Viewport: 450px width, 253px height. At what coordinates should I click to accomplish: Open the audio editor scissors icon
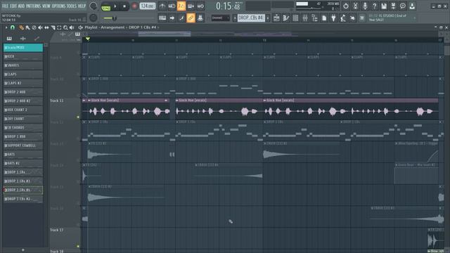pos(355,6)
